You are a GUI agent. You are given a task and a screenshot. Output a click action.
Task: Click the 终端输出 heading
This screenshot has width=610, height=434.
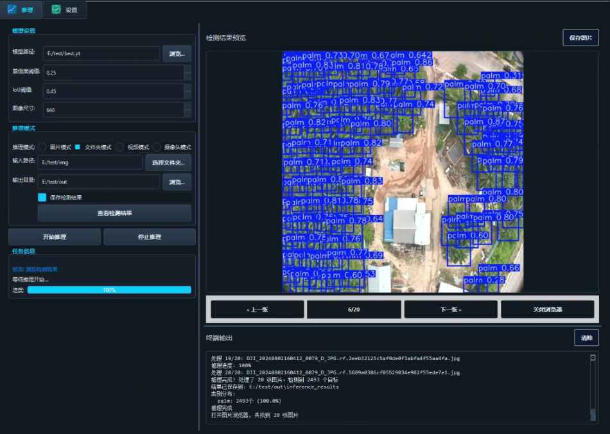[x=219, y=338]
